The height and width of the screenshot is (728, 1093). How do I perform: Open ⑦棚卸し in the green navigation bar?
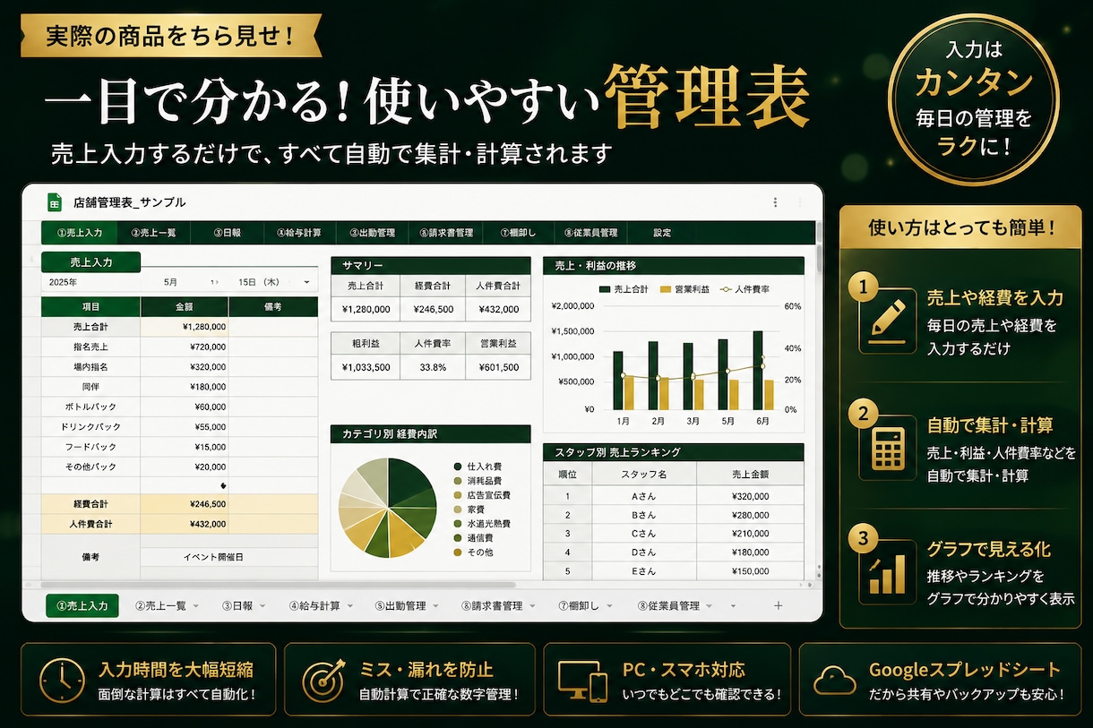point(518,233)
